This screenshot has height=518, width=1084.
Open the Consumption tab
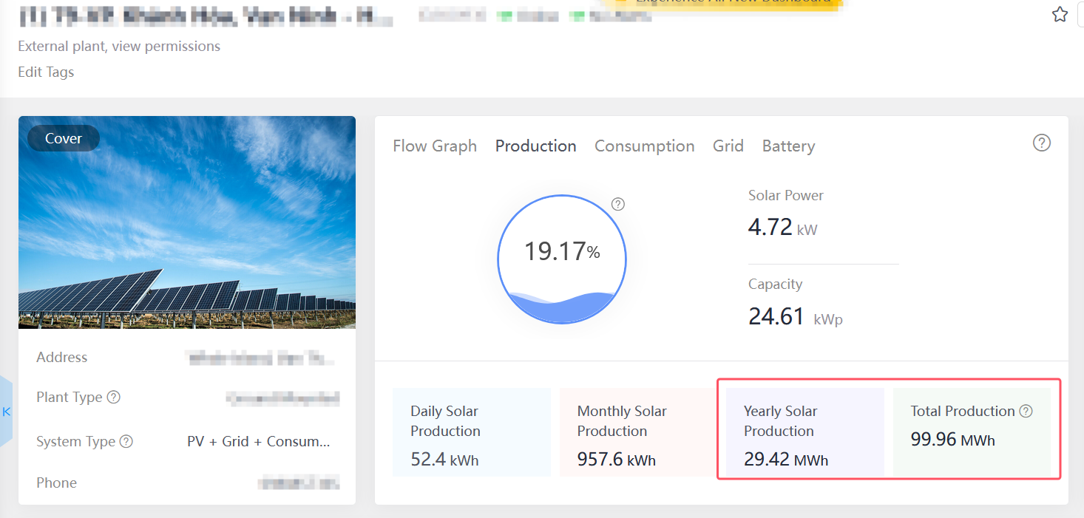(644, 146)
